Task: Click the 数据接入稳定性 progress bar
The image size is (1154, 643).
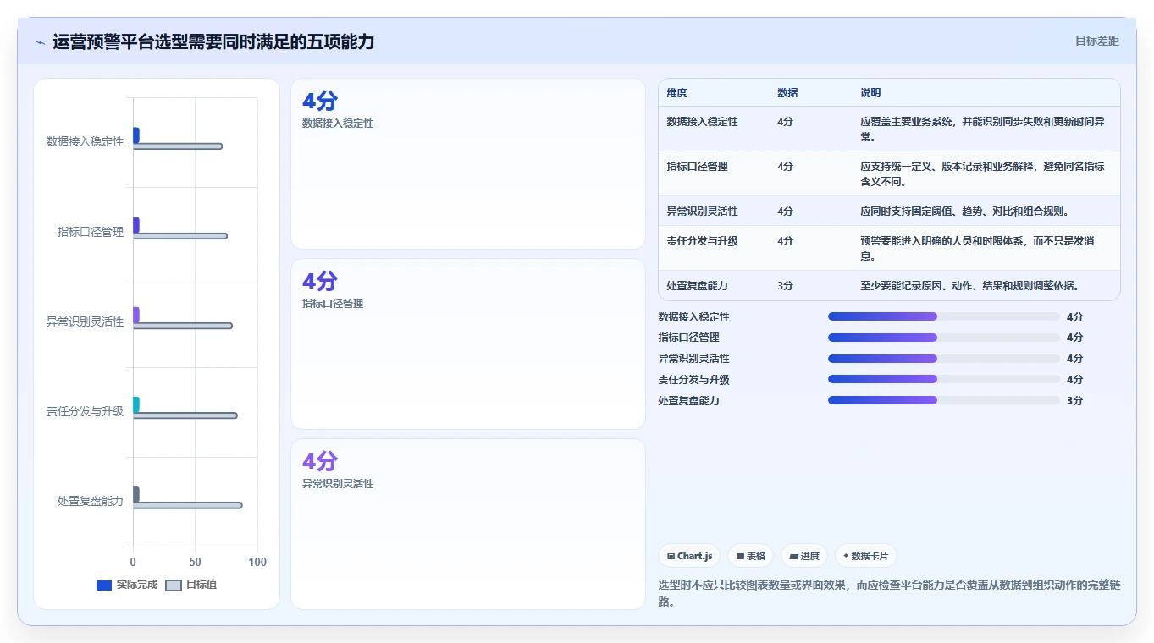Action: (944, 316)
